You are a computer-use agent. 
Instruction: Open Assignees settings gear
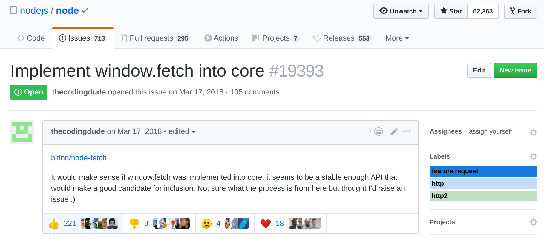[533, 132]
